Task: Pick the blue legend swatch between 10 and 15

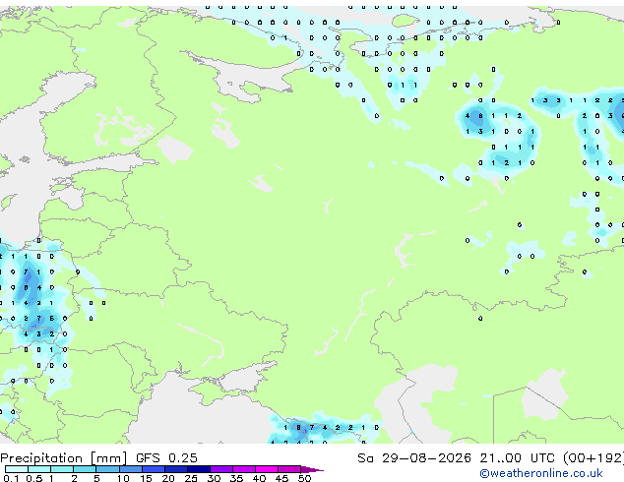Action: (x=131, y=469)
